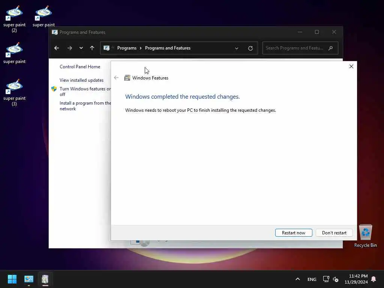Click the shield icon beside Turn Windows features
The width and height of the screenshot is (384, 288).
(x=54, y=89)
